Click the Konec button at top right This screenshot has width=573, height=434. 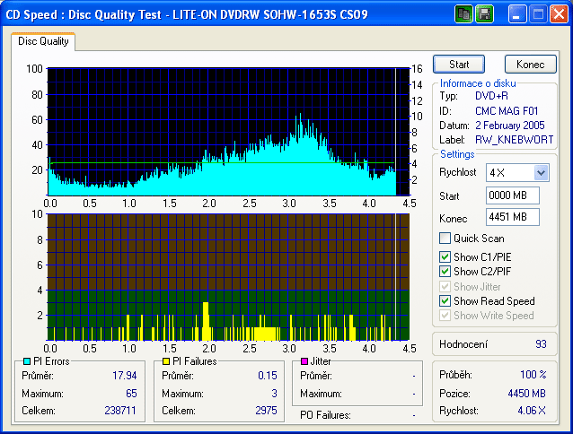coord(530,64)
